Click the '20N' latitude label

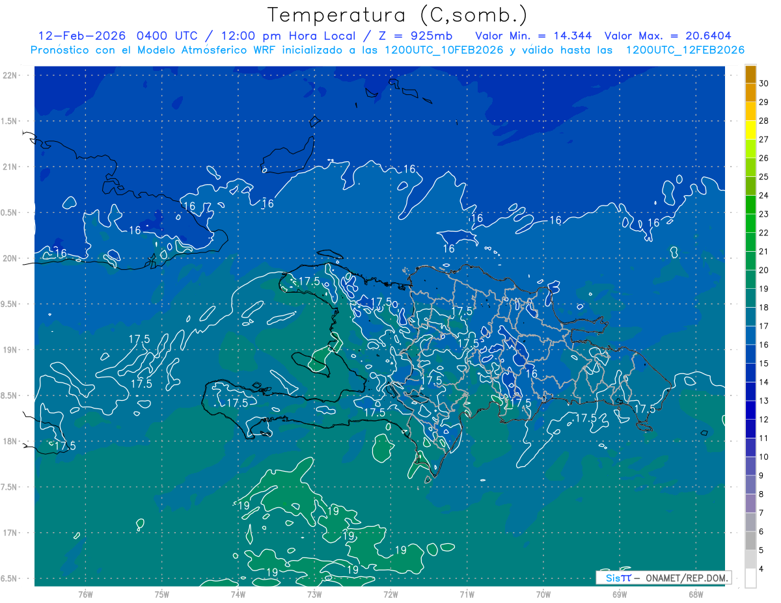coord(10,258)
